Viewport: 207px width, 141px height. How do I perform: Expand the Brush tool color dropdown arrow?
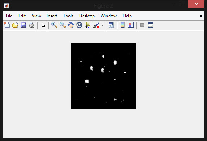[102, 25]
